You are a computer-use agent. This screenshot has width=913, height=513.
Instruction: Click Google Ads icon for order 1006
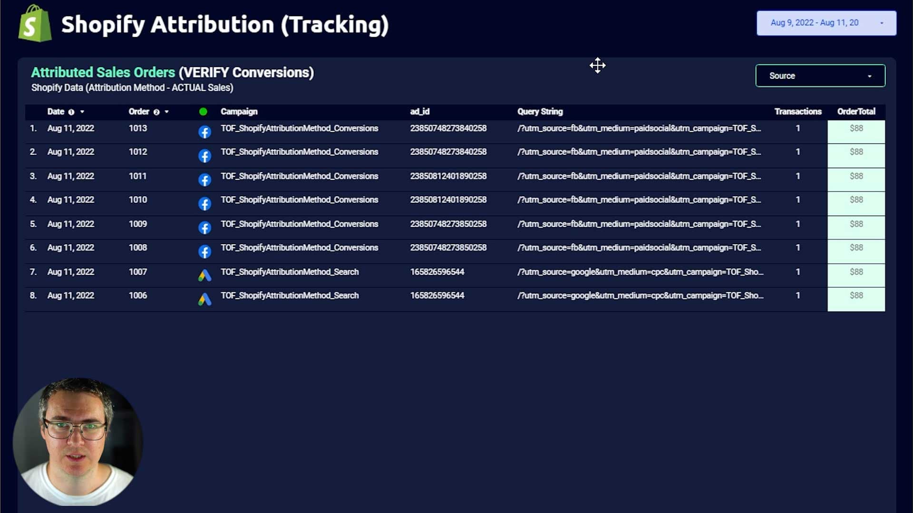[204, 299]
